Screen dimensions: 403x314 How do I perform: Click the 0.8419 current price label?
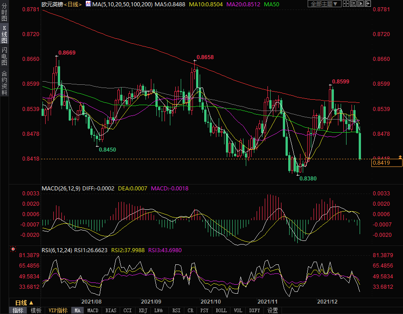pyautogui.click(x=386, y=162)
